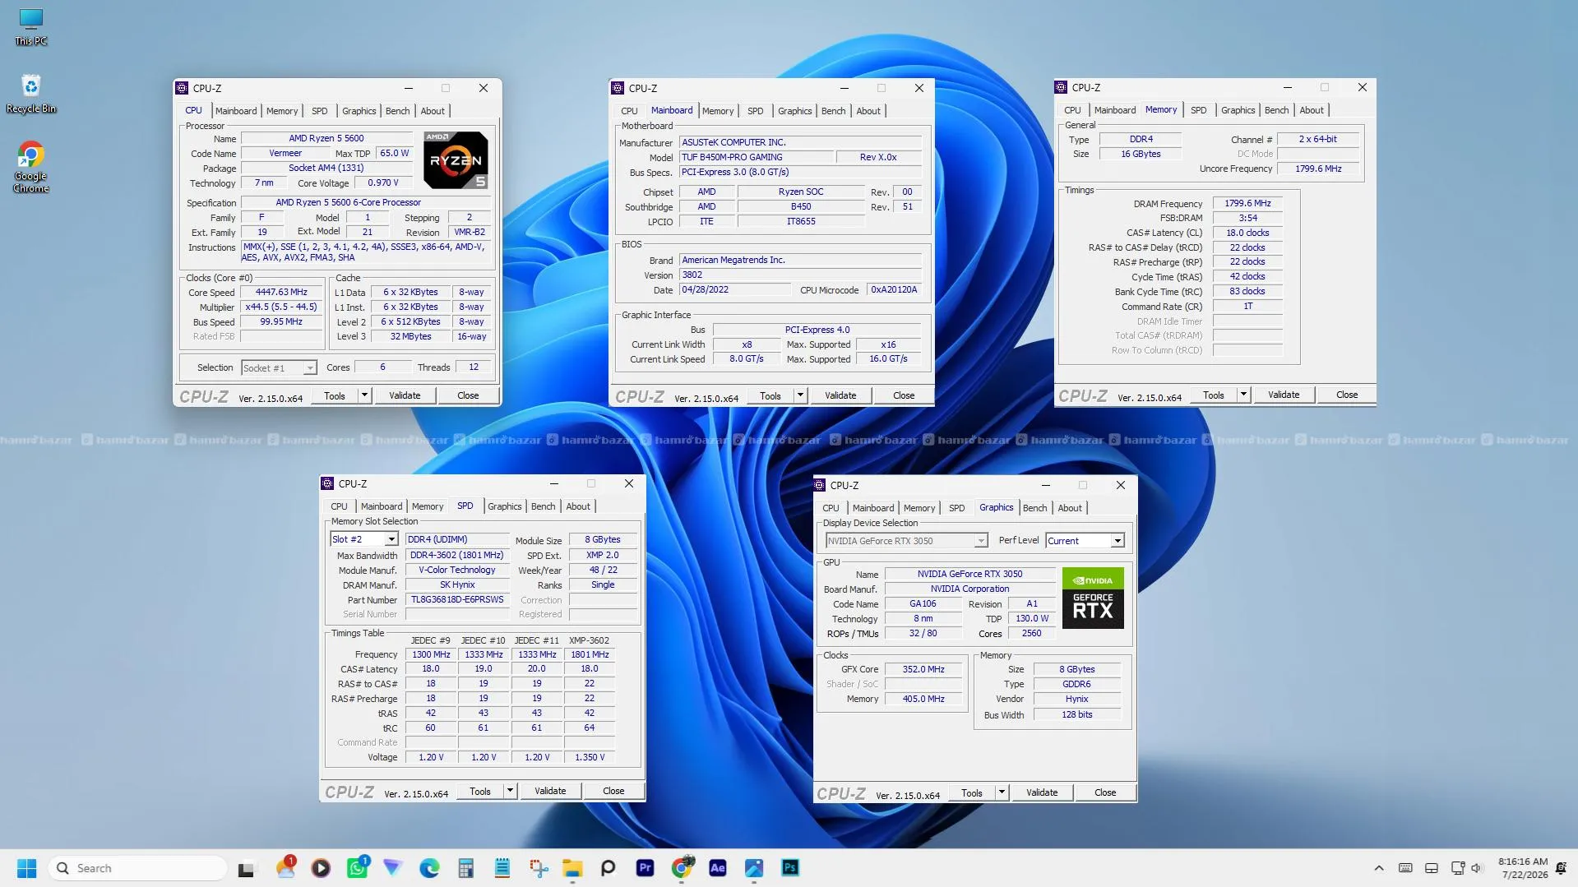Click Validate in the CPU tab window
This screenshot has width=1578, height=887.
click(405, 395)
